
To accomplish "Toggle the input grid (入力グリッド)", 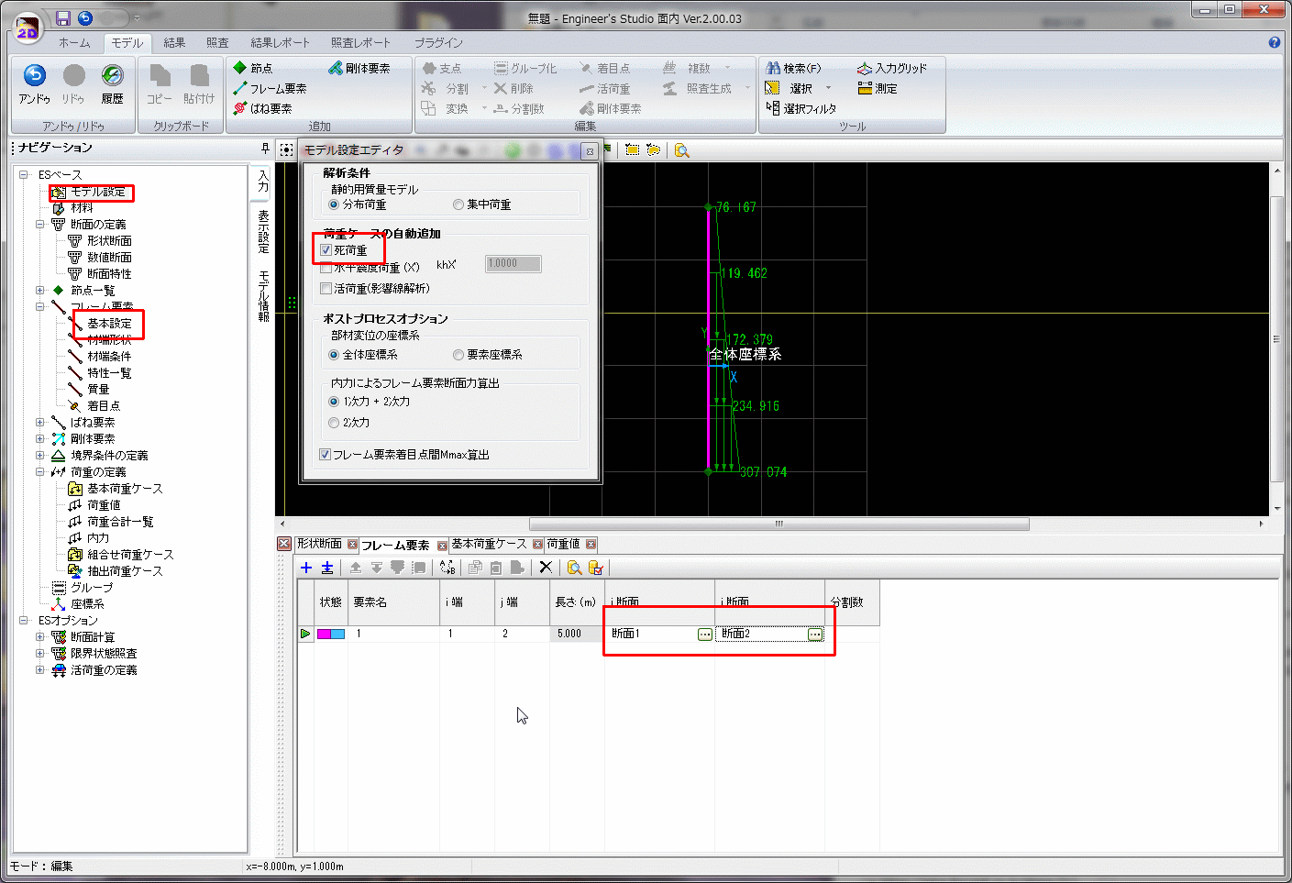I will coord(892,68).
